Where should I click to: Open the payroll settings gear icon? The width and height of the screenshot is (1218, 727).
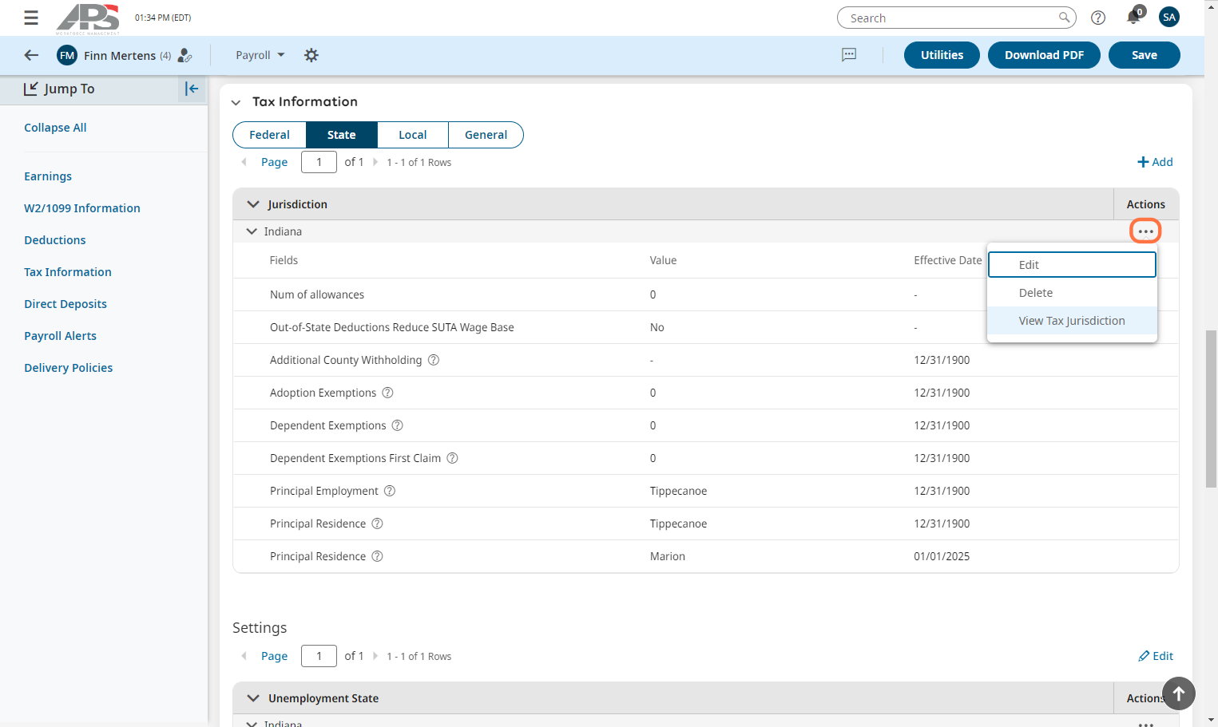pyautogui.click(x=311, y=55)
